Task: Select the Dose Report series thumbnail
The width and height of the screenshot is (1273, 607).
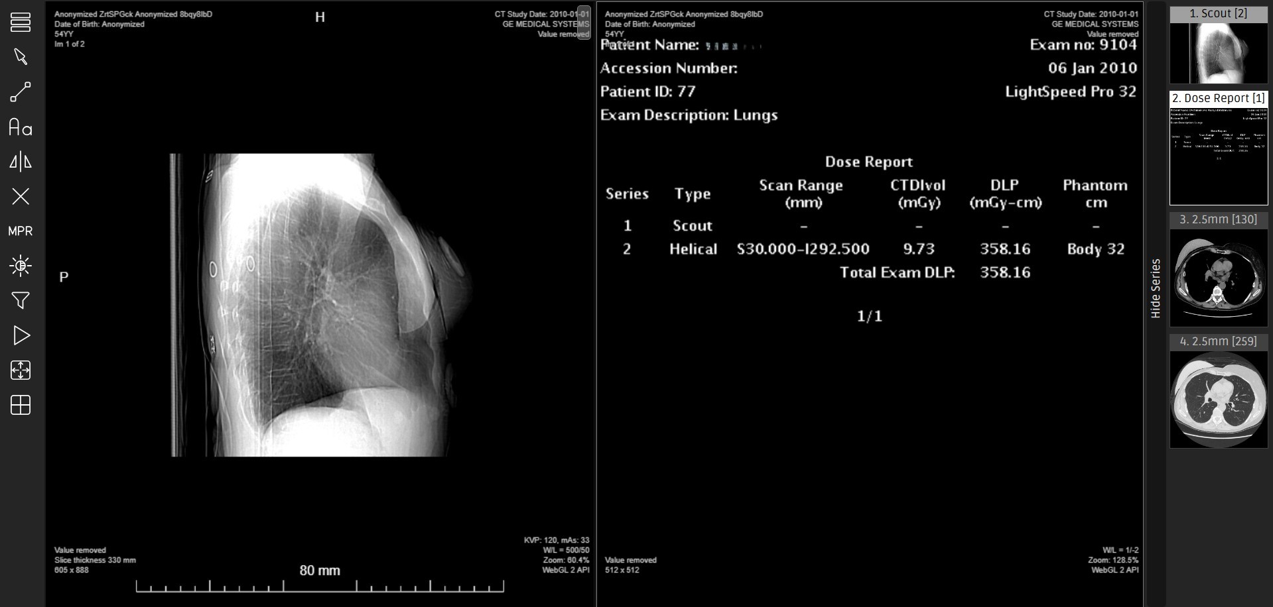Action: click(1219, 155)
